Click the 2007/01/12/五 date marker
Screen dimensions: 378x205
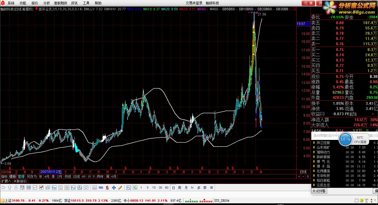click(x=51, y=172)
